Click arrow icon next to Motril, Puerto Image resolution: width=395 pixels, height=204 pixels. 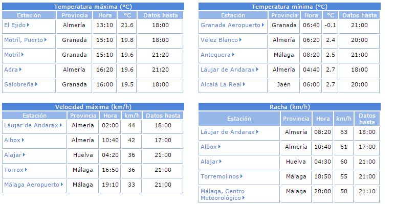point(46,40)
